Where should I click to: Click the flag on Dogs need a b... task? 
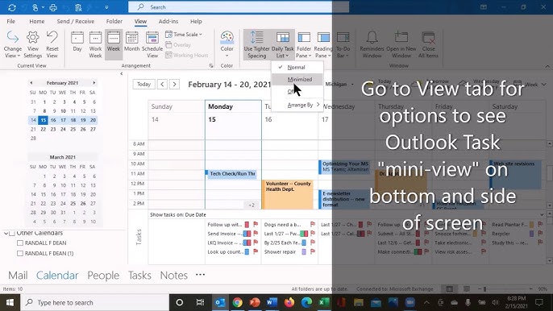313,224
